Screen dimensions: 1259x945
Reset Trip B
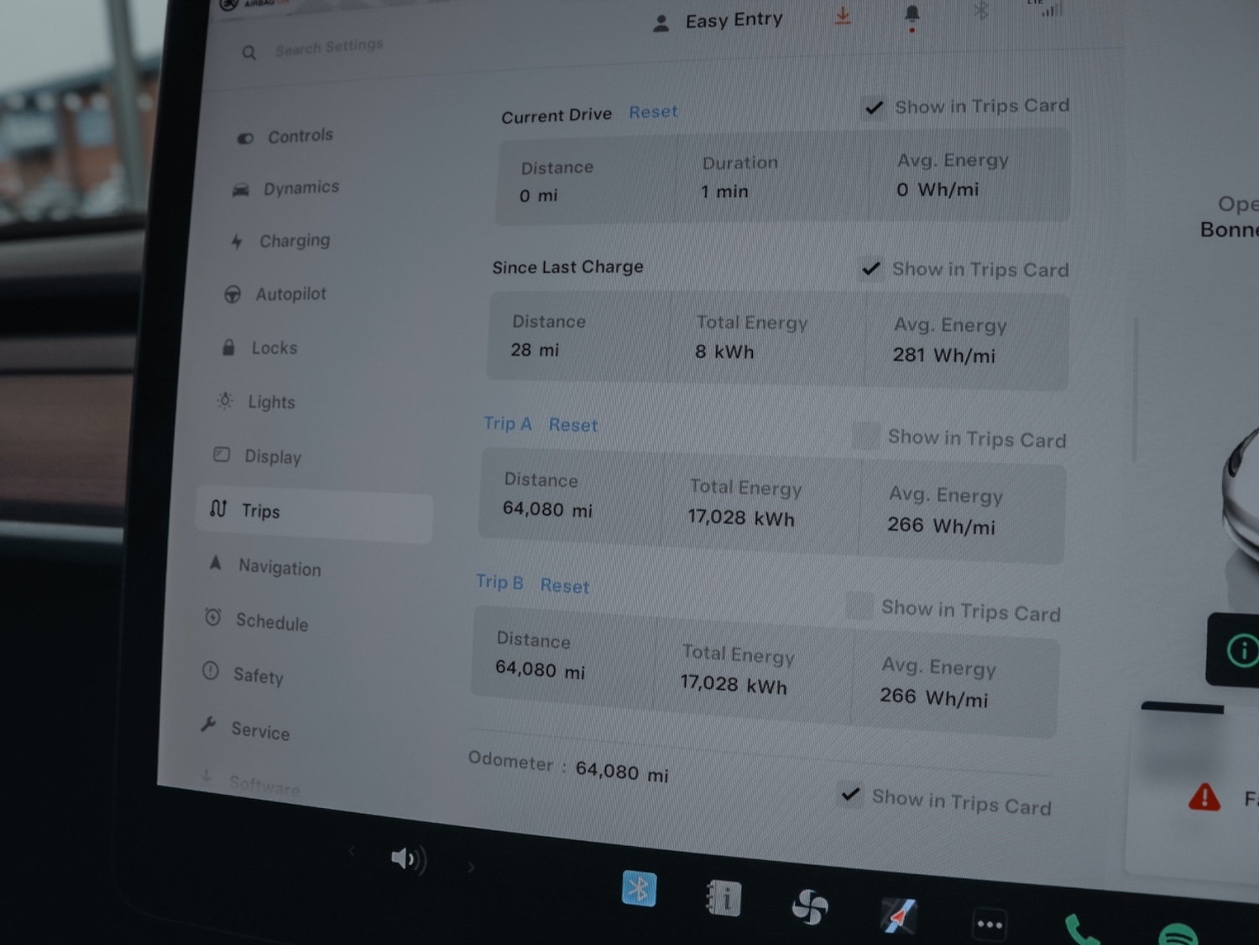tap(565, 586)
